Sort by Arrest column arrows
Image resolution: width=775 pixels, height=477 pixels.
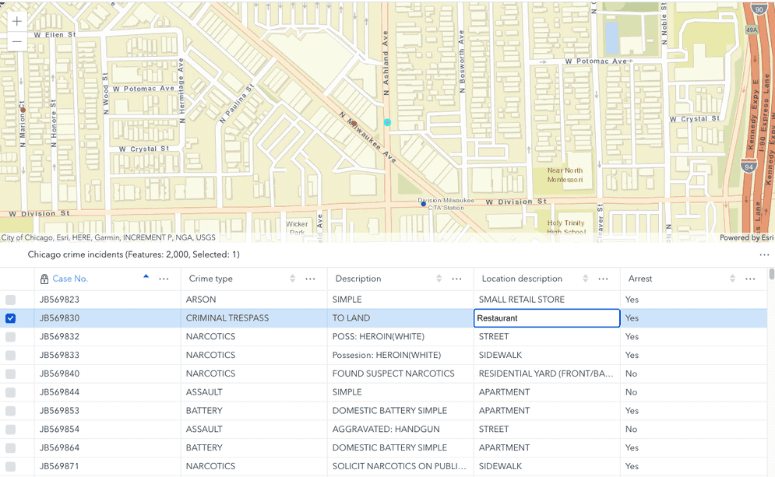pos(733,279)
